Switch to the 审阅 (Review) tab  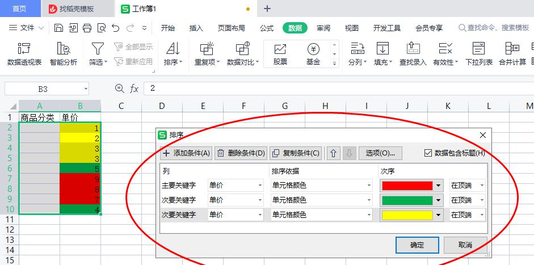click(323, 28)
